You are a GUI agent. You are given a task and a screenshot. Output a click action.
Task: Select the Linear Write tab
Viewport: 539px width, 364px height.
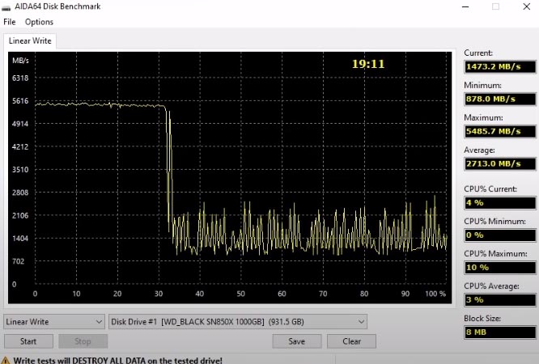29,41
